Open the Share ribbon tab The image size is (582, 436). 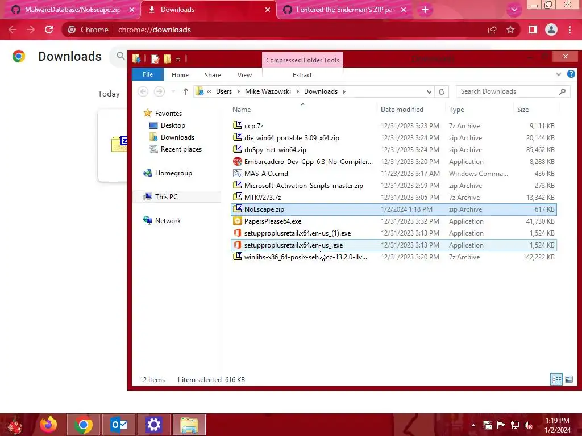pyautogui.click(x=213, y=75)
